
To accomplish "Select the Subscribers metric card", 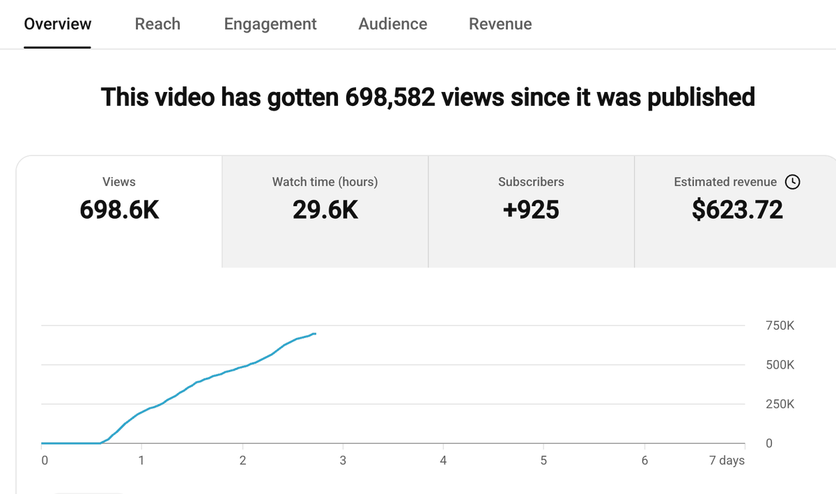I will pyautogui.click(x=532, y=212).
